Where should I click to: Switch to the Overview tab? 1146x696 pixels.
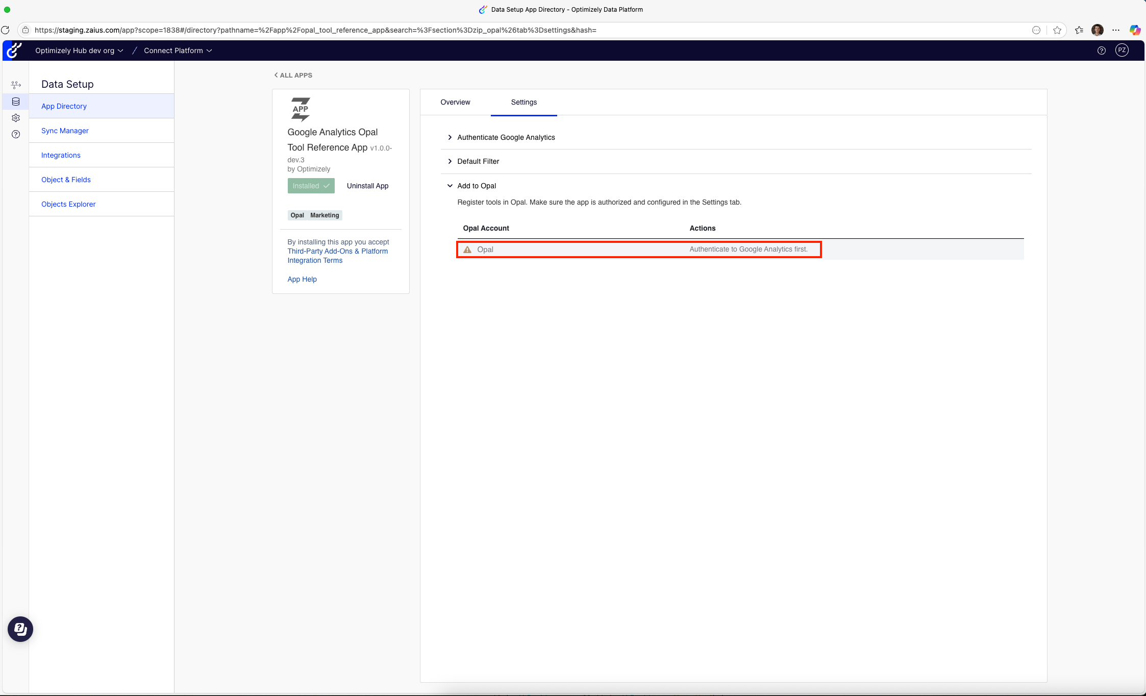455,102
